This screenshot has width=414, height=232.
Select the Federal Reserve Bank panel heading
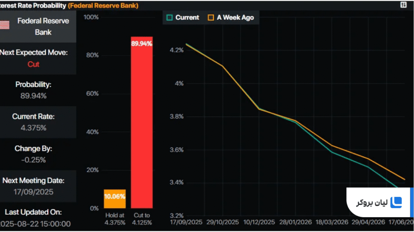click(x=43, y=27)
